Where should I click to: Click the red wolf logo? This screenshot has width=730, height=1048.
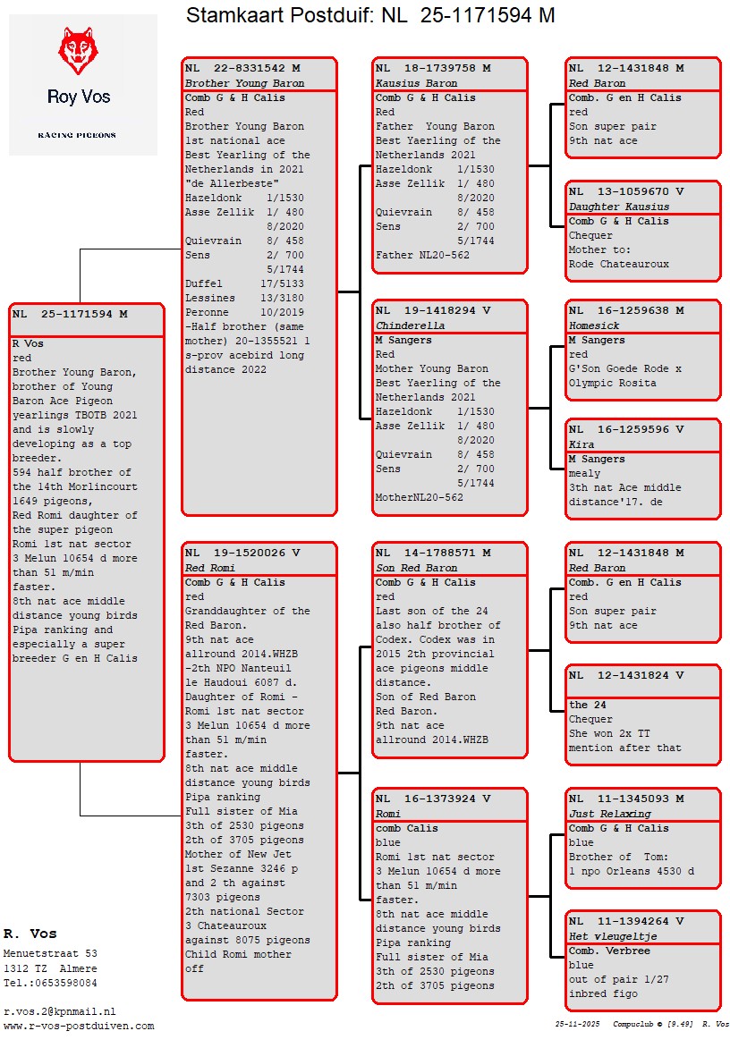pos(77,51)
